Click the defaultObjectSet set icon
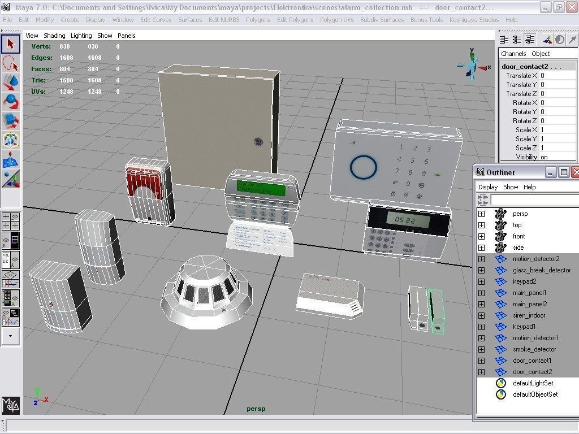The image size is (579, 434). click(501, 394)
